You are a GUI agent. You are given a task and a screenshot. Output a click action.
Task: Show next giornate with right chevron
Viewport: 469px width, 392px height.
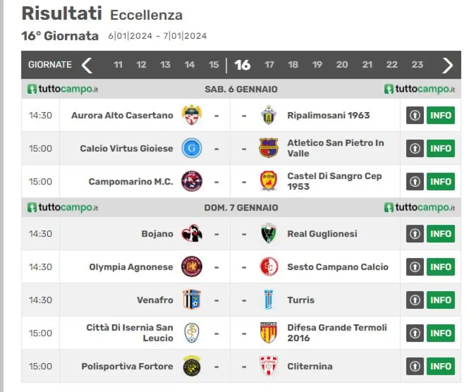click(x=447, y=65)
